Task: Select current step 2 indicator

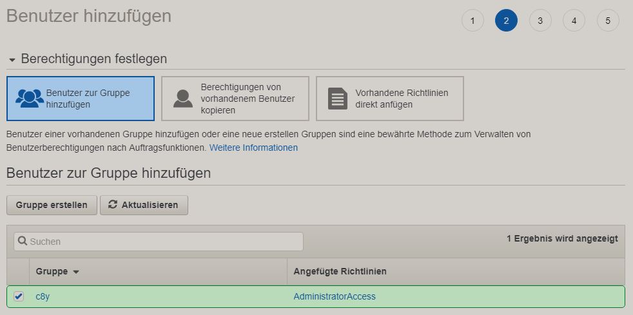Action: coord(506,21)
